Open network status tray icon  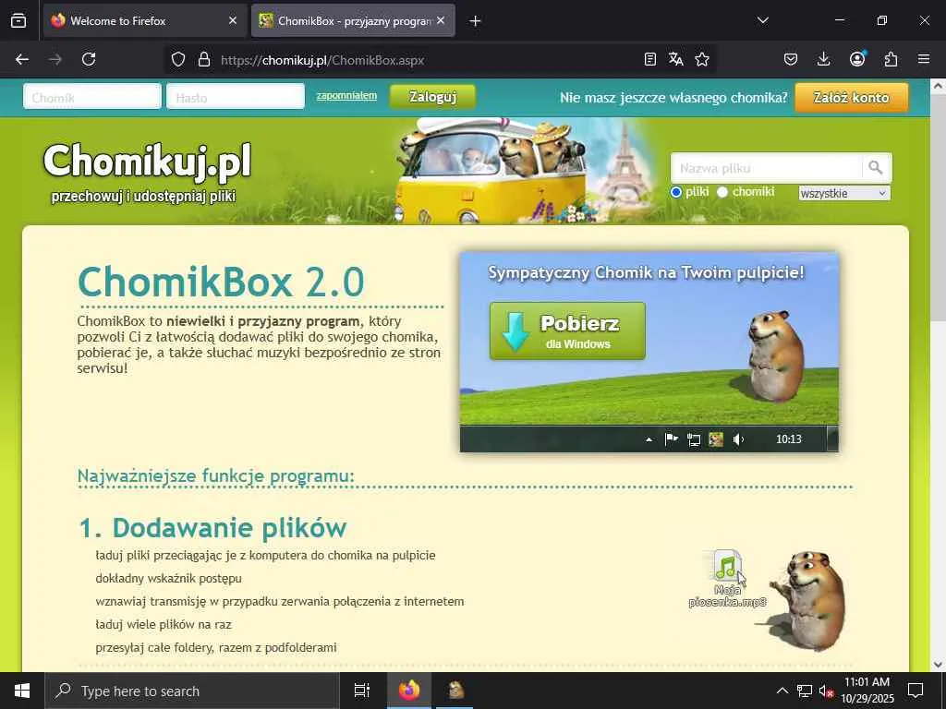click(805, 691)
